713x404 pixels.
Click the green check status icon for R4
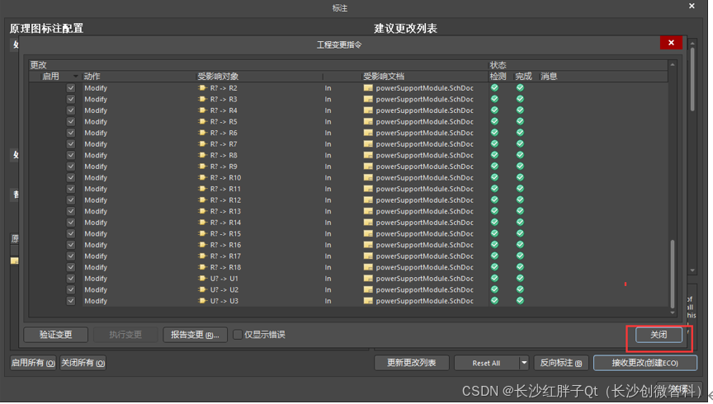click(495, 110)
